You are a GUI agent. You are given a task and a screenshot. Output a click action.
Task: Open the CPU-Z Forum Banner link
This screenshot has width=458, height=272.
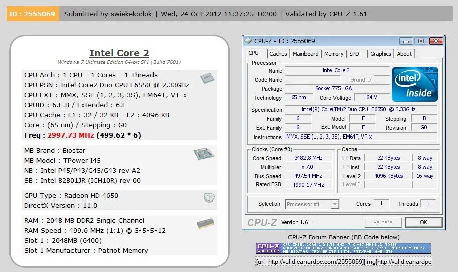(x=344, y=237)
